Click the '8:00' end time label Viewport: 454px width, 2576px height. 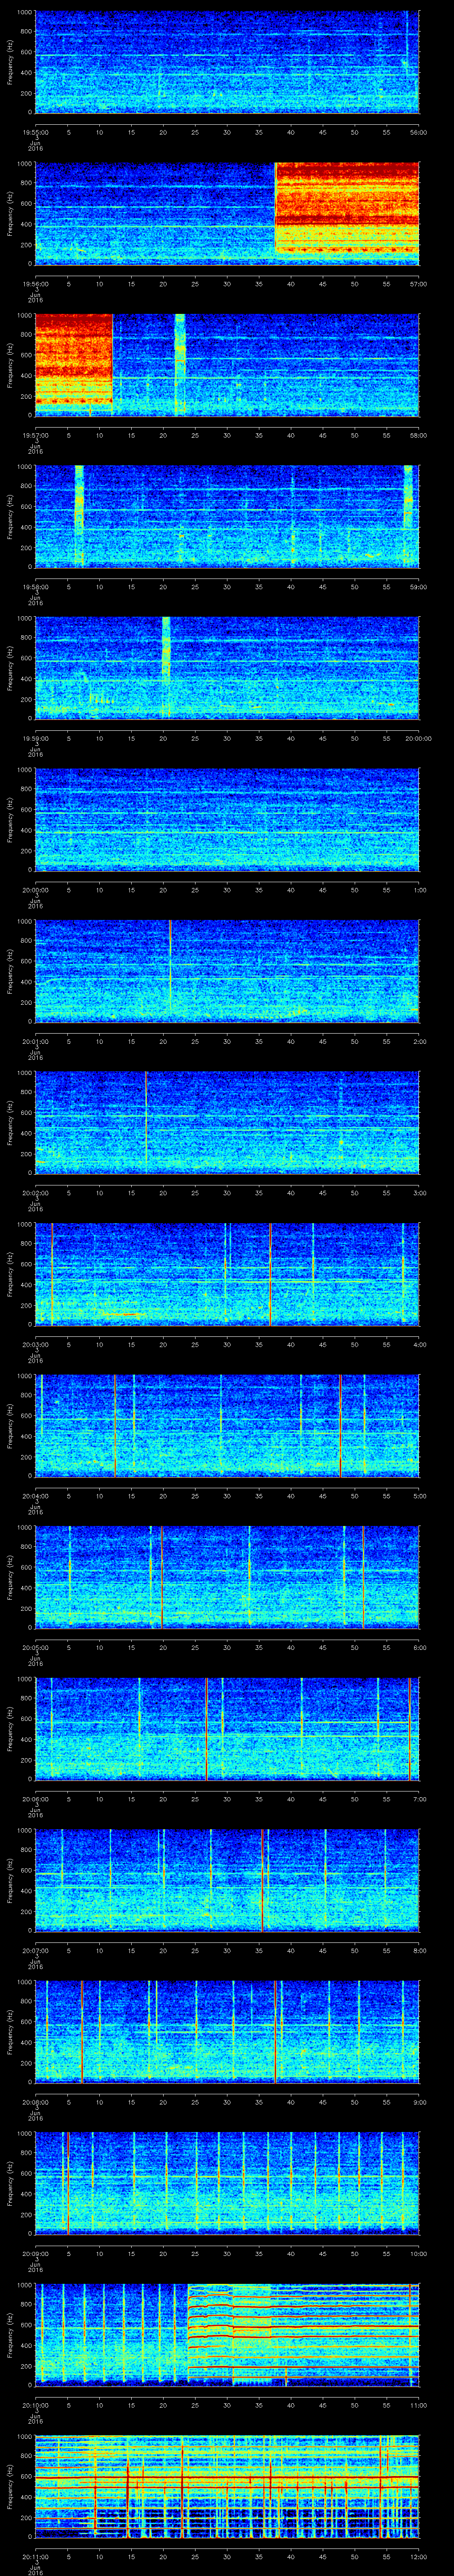click(419, 1950)
